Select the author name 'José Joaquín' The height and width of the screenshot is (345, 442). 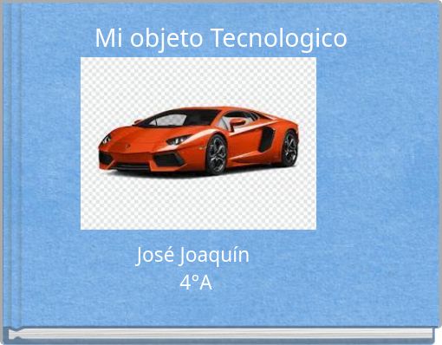192,256
